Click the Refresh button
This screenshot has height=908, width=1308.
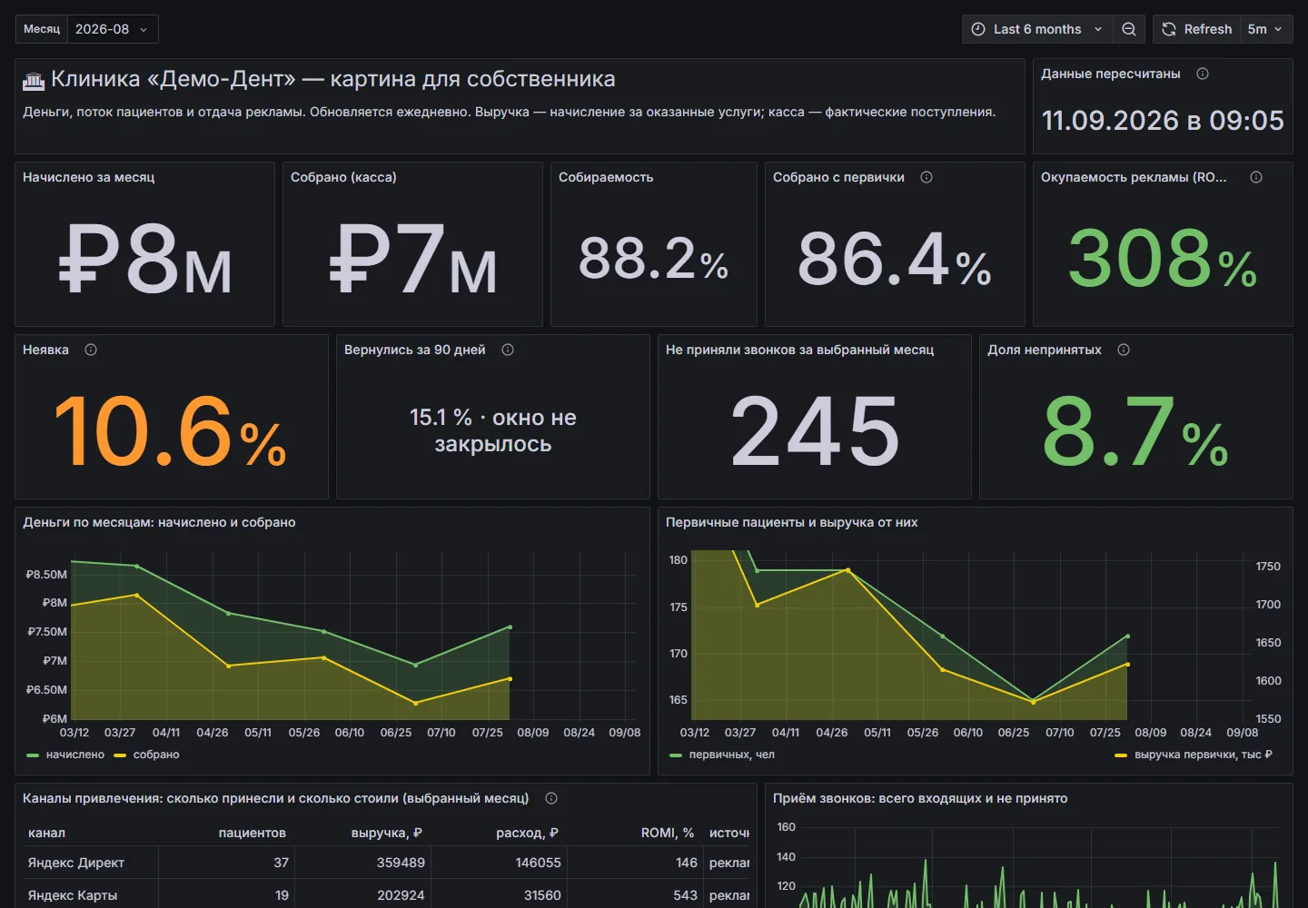pyautogui.click(x=1197, y=29)
